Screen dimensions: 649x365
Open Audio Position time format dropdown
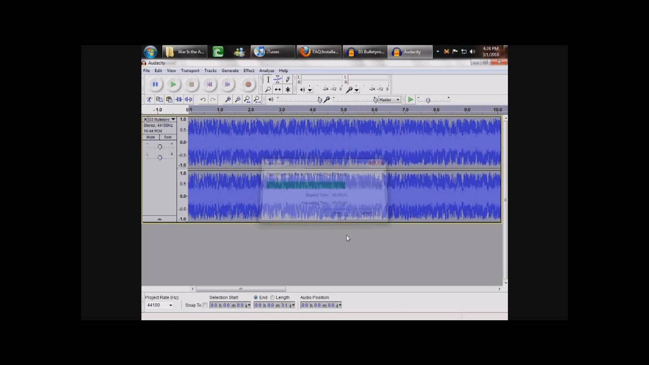click(x=340, y=305)
